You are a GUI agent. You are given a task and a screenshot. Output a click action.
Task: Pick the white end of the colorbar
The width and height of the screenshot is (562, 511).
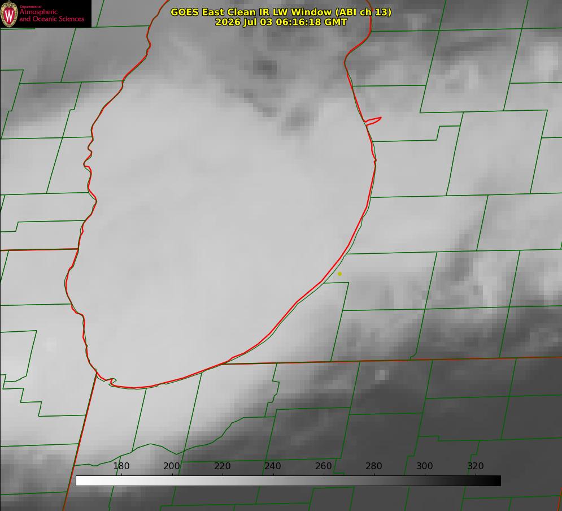(83, 481)
